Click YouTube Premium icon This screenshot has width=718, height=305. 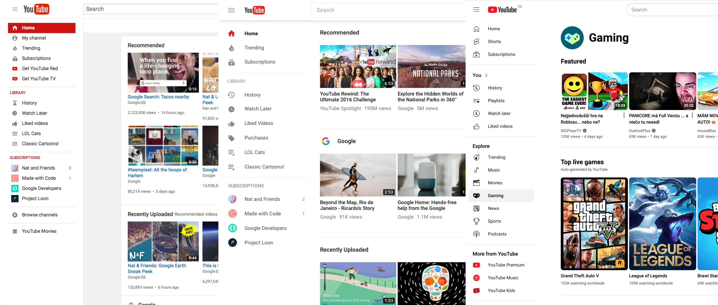click(476, 265)
